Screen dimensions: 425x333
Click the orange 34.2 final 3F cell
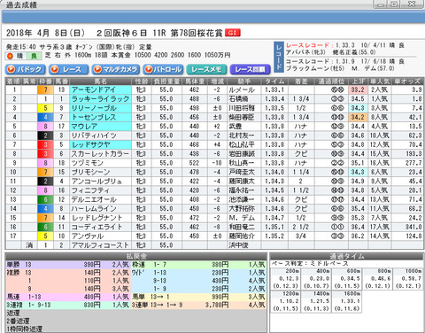358,117
